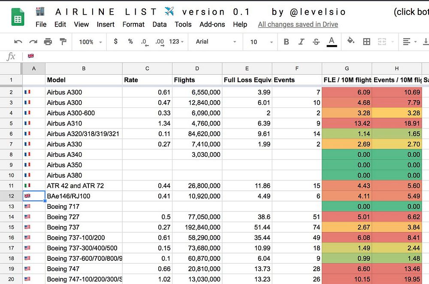The height and width of the screenshot is (284, 429).
Task: Click the Boeing 747 cell in row 19
Action: 84,269
